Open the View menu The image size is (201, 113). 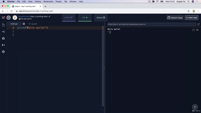pos(30,2)
